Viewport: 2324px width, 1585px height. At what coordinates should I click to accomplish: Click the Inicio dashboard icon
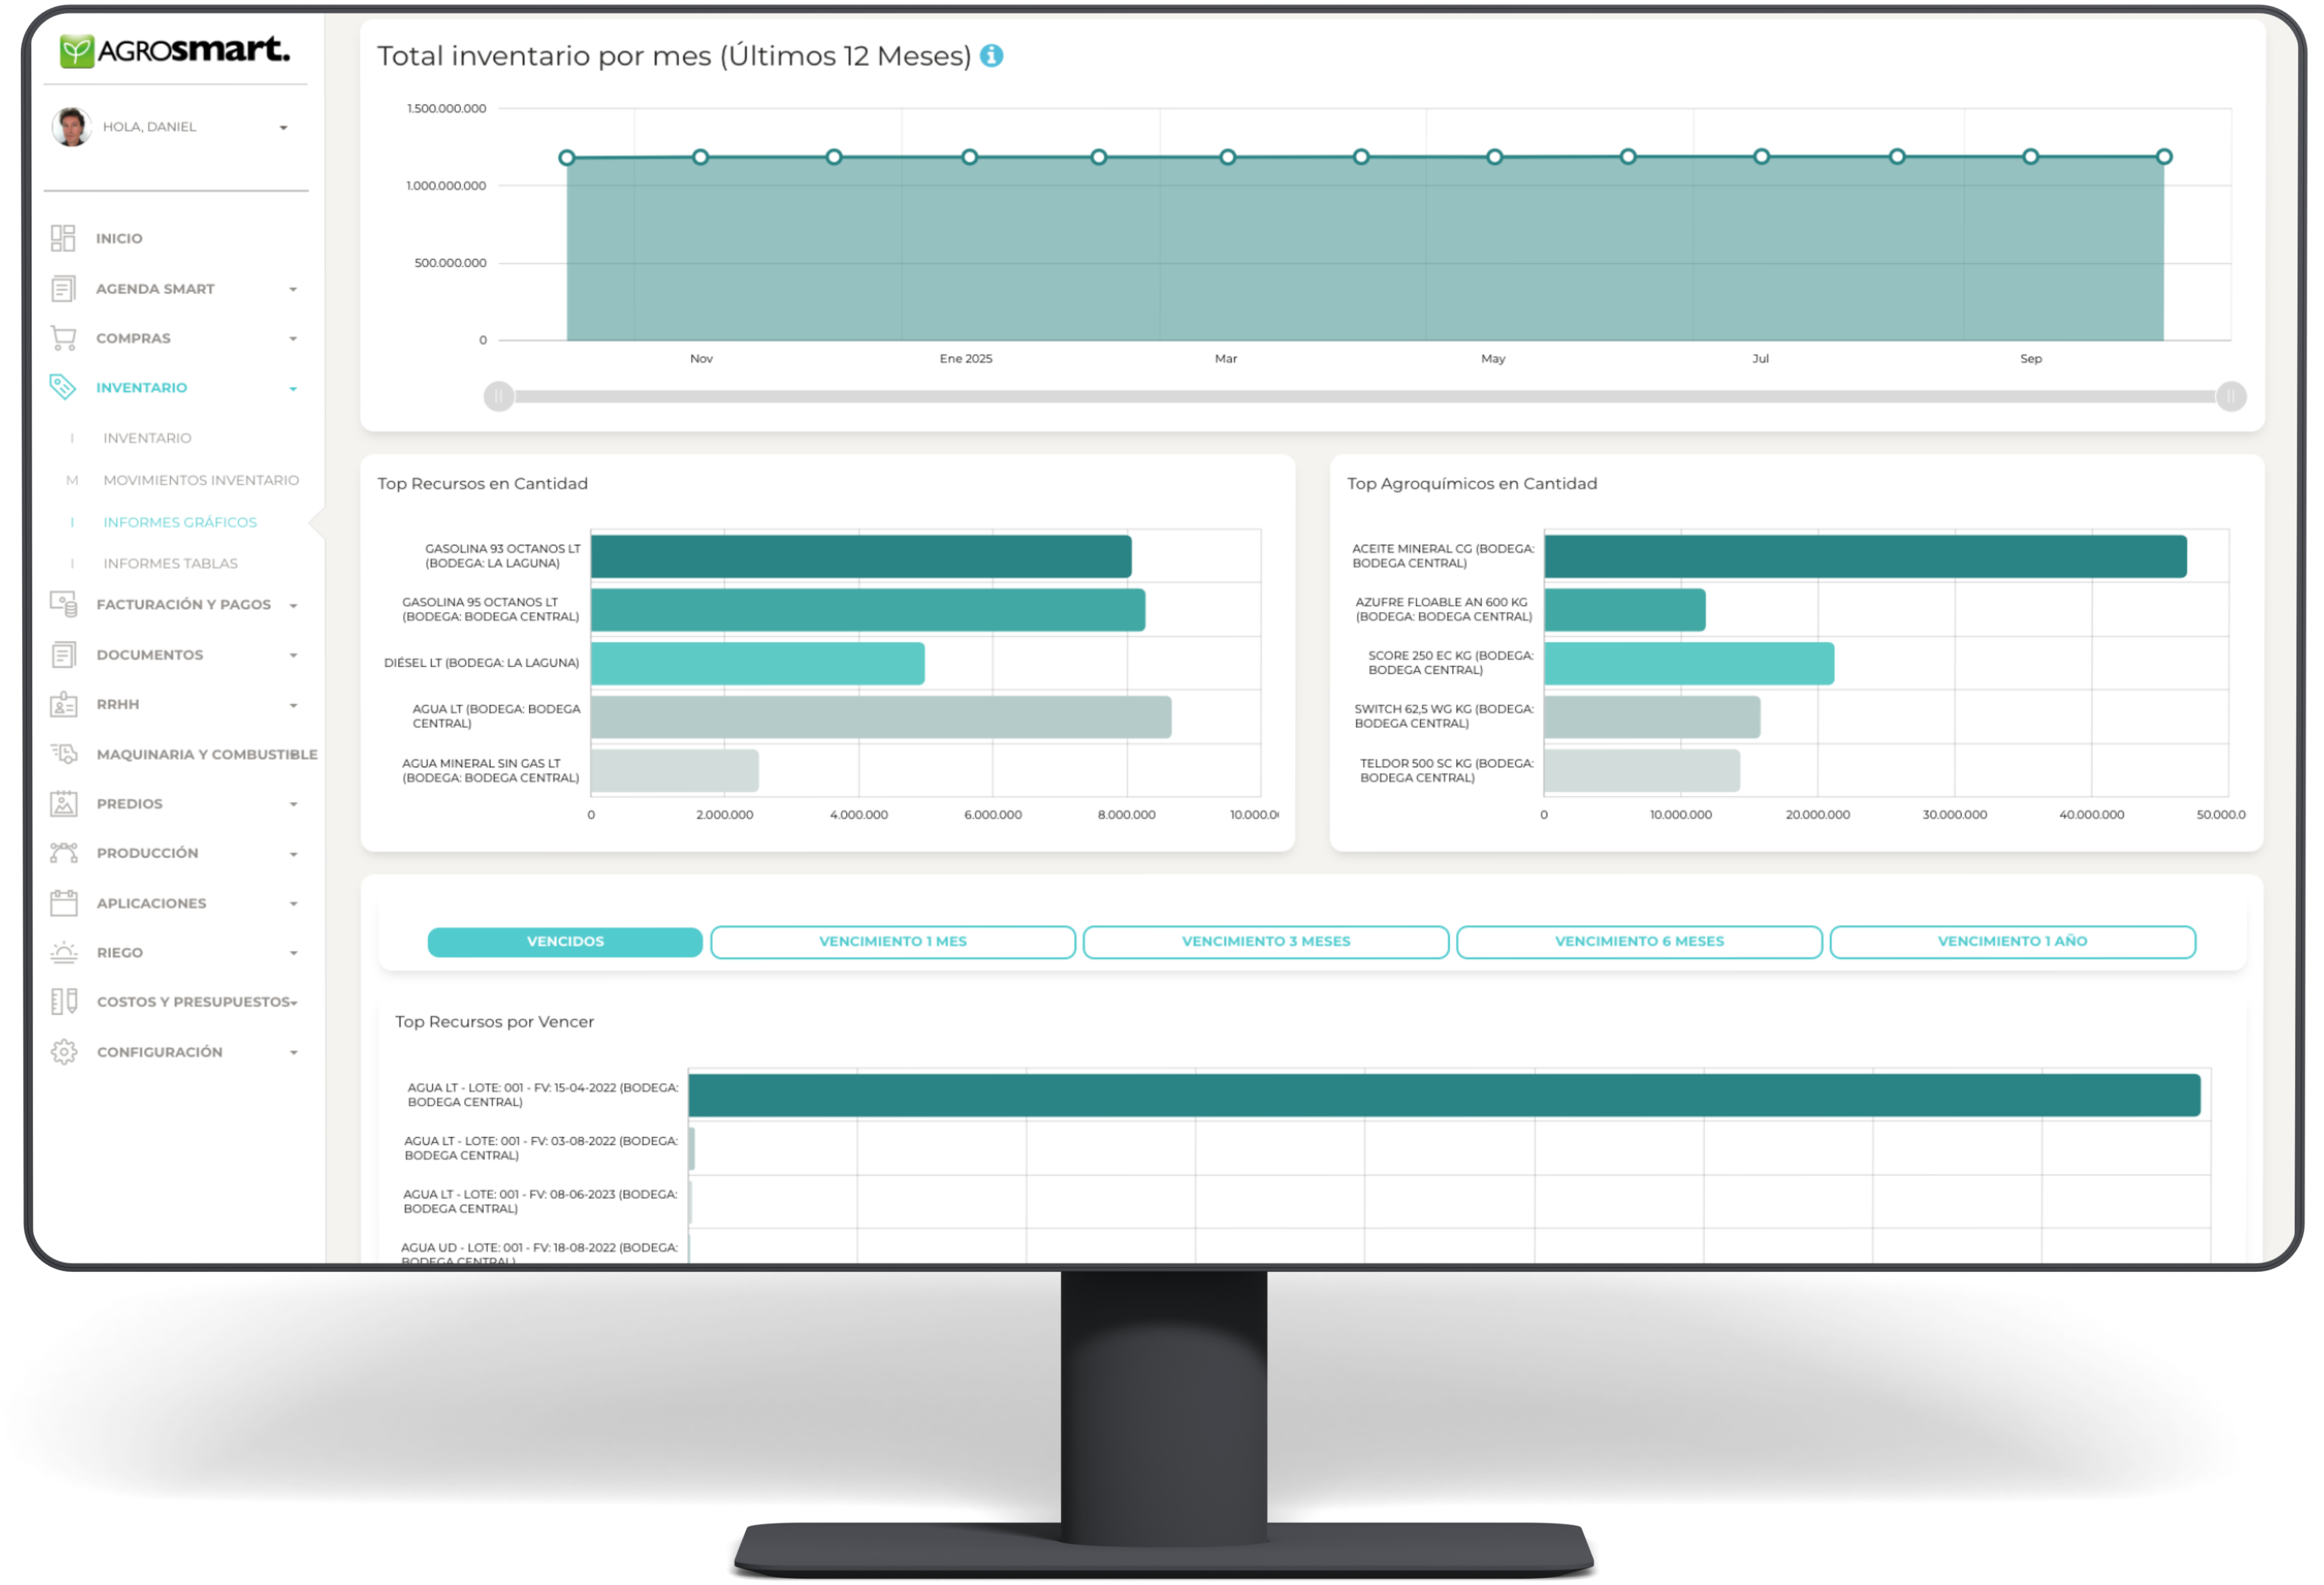click(x=63, y=238)
